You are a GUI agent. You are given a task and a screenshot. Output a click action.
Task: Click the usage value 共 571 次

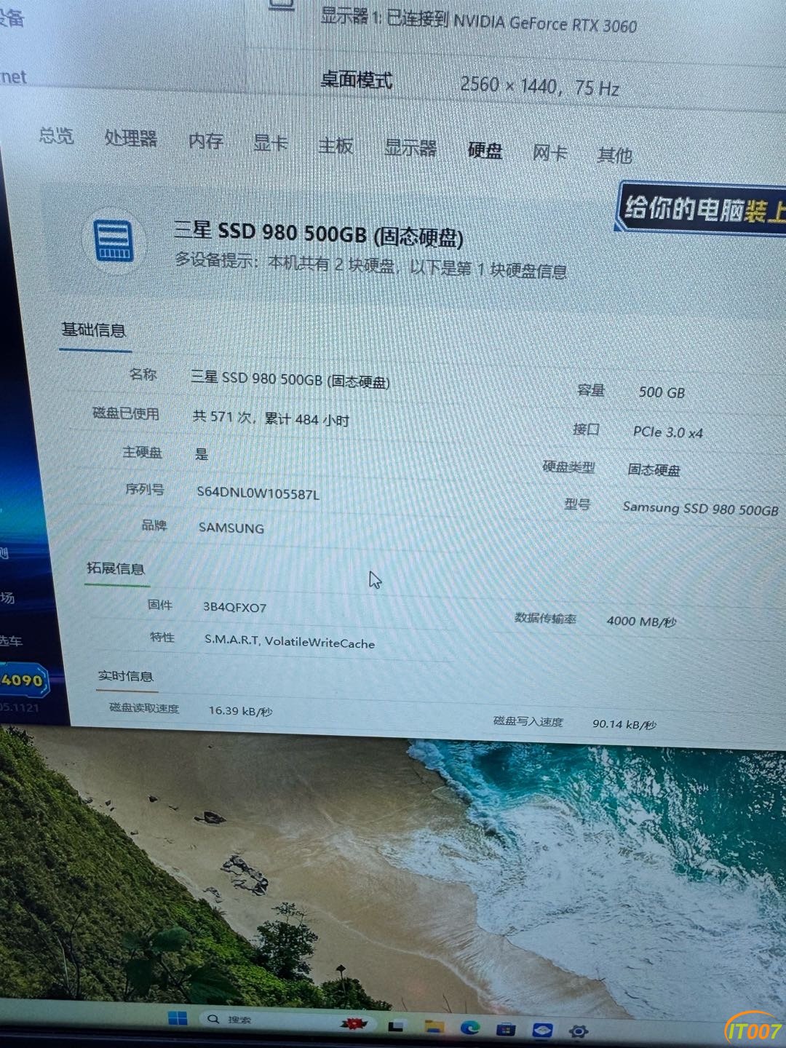coord(223,416)
